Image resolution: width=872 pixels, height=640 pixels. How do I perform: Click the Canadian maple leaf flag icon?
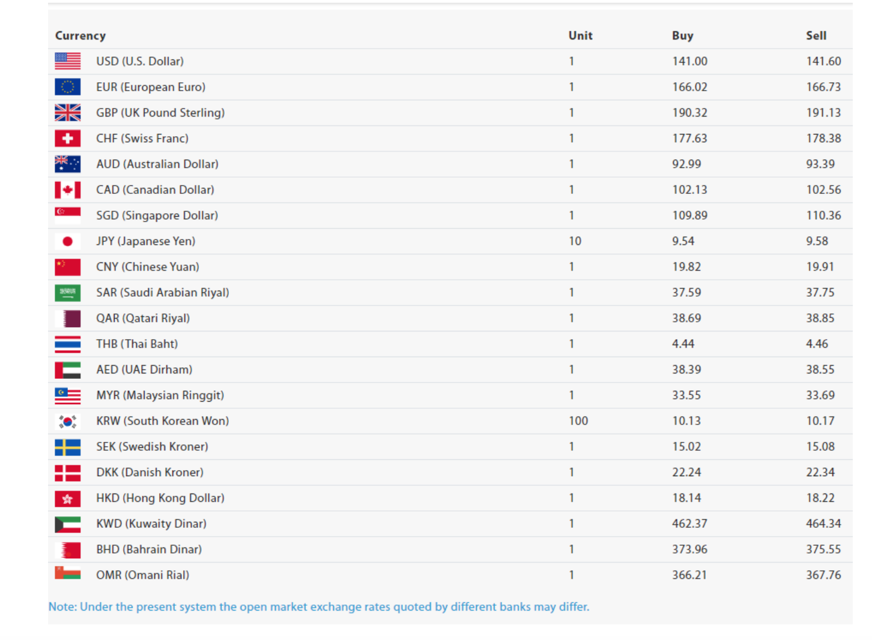click(67, 190)
